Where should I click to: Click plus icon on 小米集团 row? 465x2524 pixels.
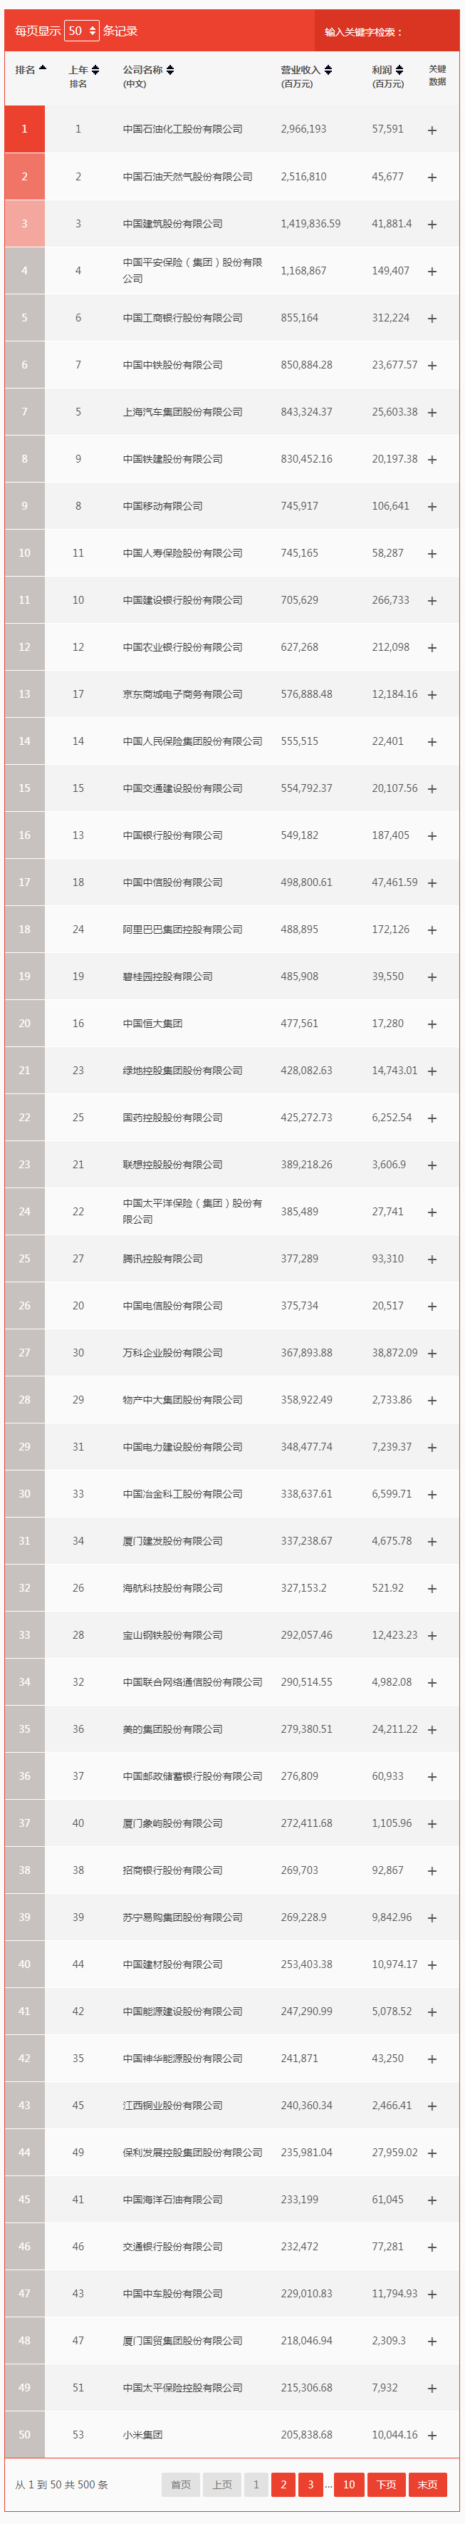click(432, 2435)
